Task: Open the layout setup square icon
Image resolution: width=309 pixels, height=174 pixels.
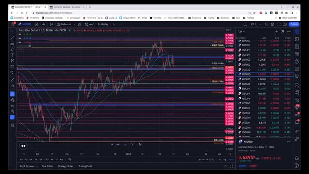Action: point(245,24)
